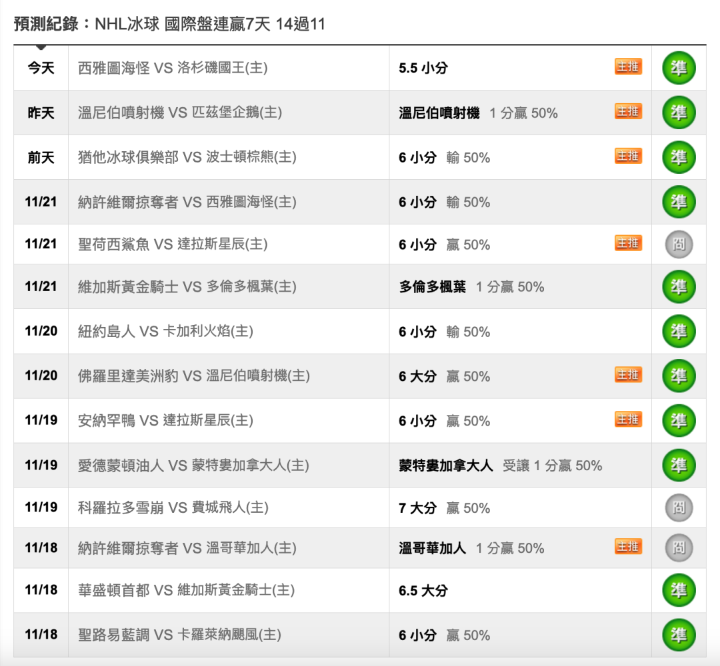
Task: Select prediction 溫尼伯噴射機 1 分贏 50%
Action: [x=478, y=113]
